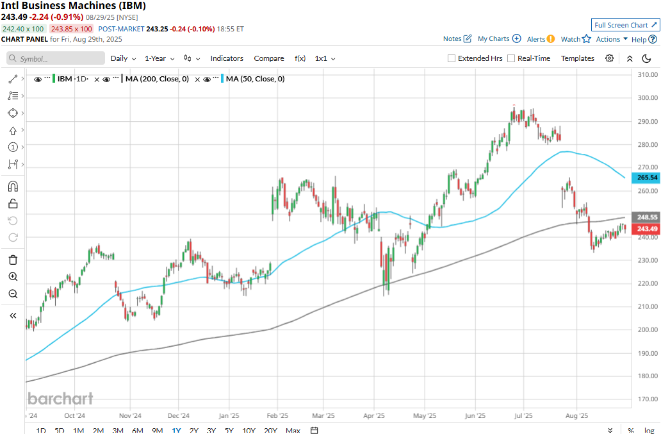The width and height of the screenshot is (661, 434).
Task: Open the f(x) expressions menu
Action: [x=300, y=58]
